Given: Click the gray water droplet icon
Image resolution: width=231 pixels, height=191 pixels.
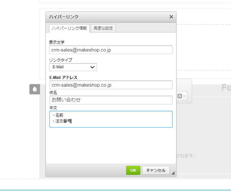Looking at the screenshot, I should click(x=35, y=90).
